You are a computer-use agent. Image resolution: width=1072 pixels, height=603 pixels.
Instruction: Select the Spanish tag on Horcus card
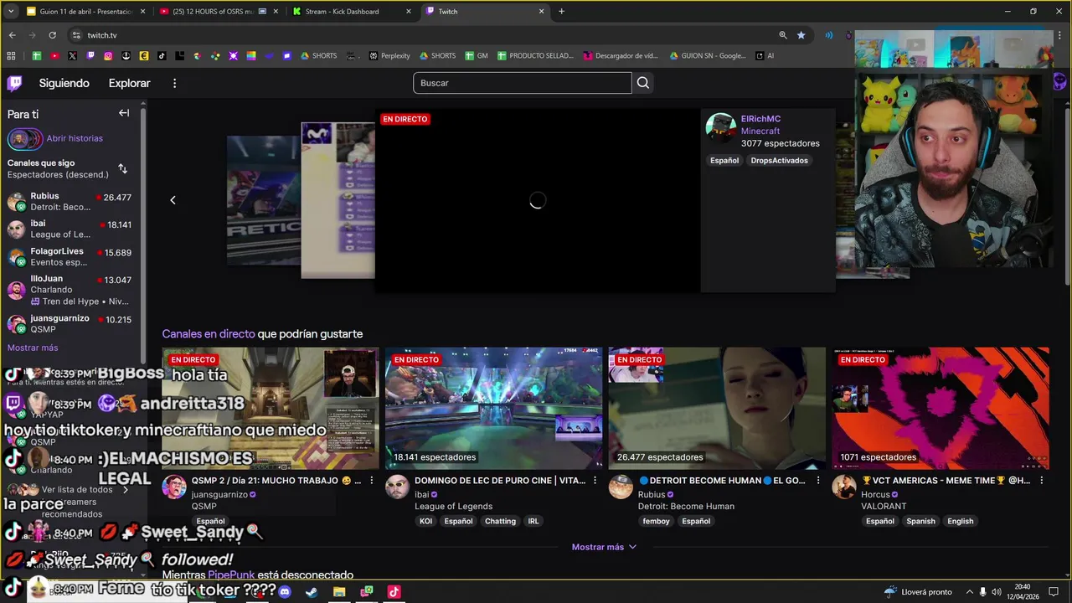click(920, 521)
